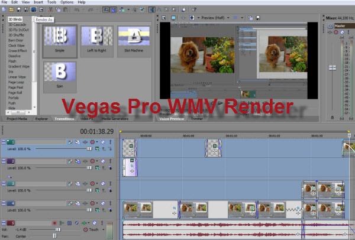Mute video track 1
Screen dimensions: 355x240
coord(103,142)
